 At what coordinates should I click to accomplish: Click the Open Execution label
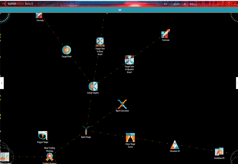tap(122, 111)
